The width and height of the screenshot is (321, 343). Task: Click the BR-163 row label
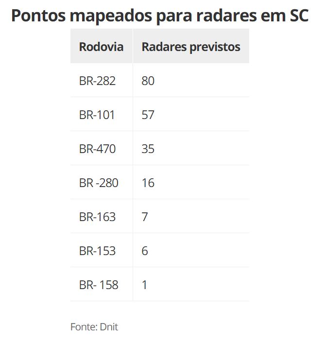click(97, 217)
